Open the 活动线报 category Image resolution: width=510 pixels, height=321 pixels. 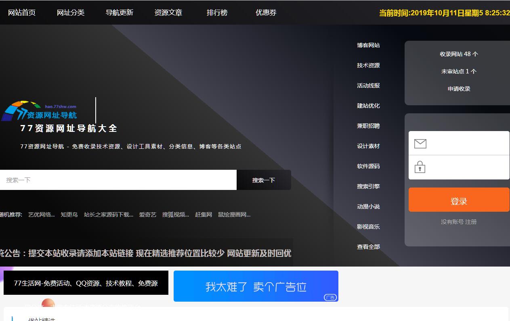[368, 85]
